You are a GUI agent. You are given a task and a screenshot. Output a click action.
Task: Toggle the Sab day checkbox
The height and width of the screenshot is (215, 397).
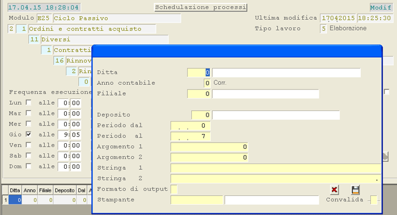click(x=28, y=156)
